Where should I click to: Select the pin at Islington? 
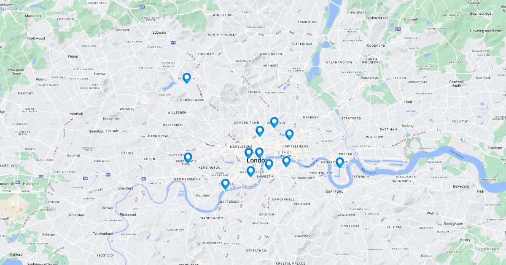[x=274, y=122]
